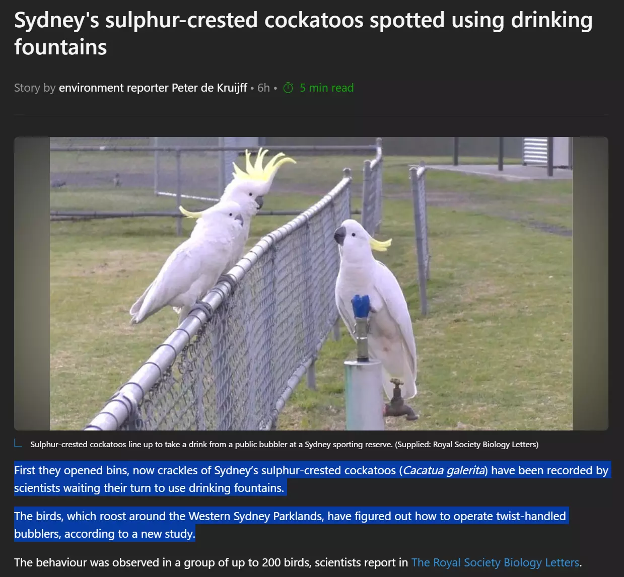The height and width of the screenshot is (577, 624).
Task: Click author name environment reporter Peter de Kruijff
Action: pyautogui.click(x=153, y=88)
